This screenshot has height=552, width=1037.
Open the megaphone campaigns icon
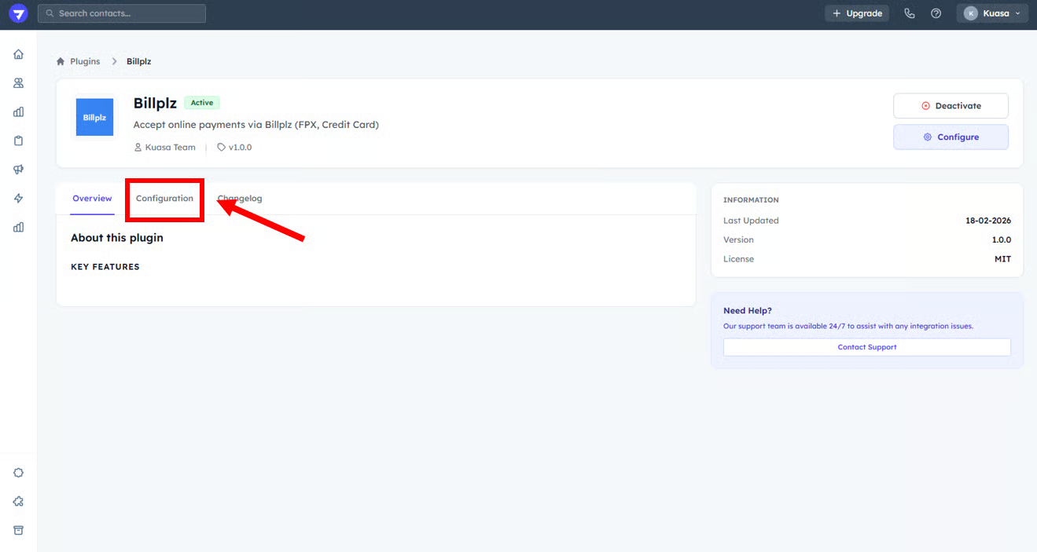click(x=18, y=170)
